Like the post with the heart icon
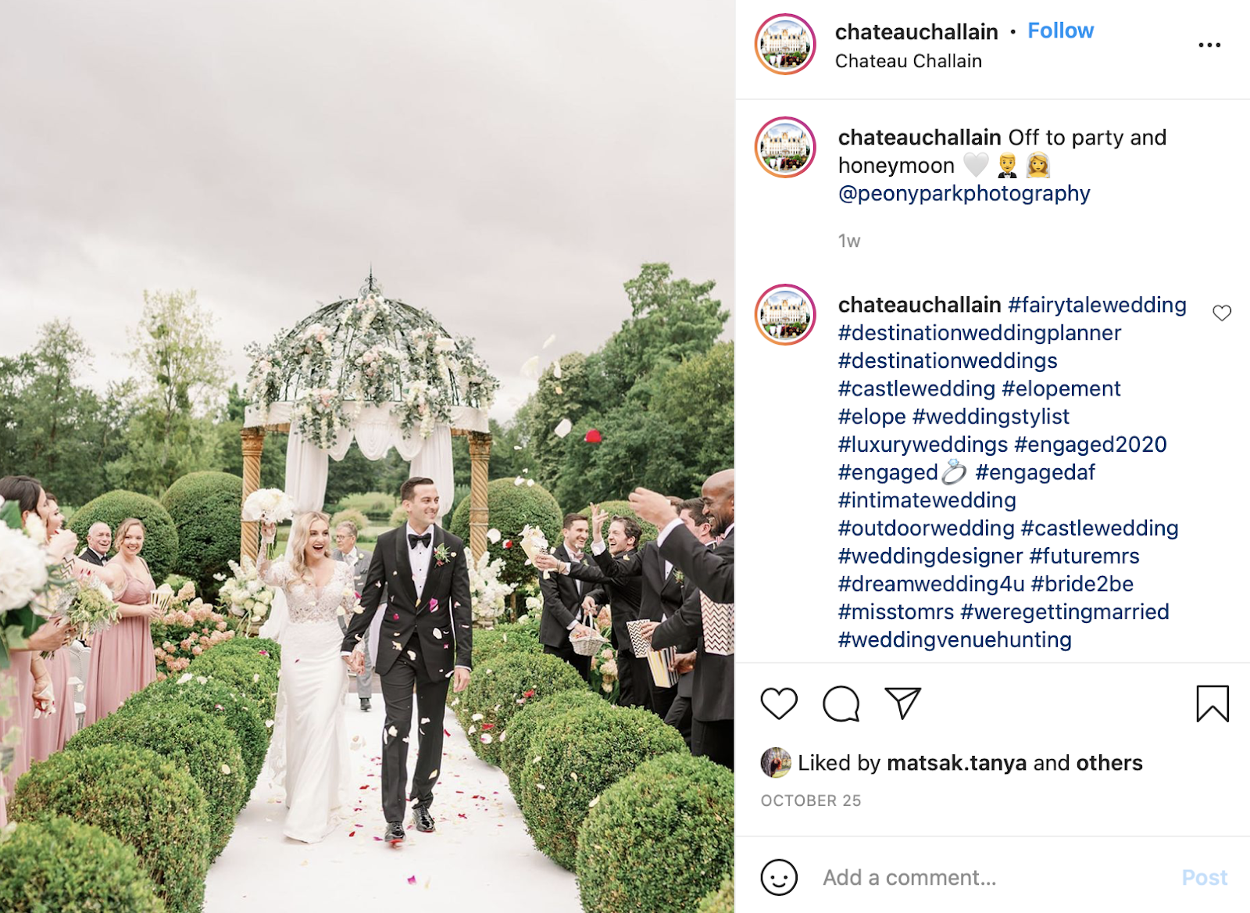Viewport: 1250px width, 913px height. pos(779,704)
